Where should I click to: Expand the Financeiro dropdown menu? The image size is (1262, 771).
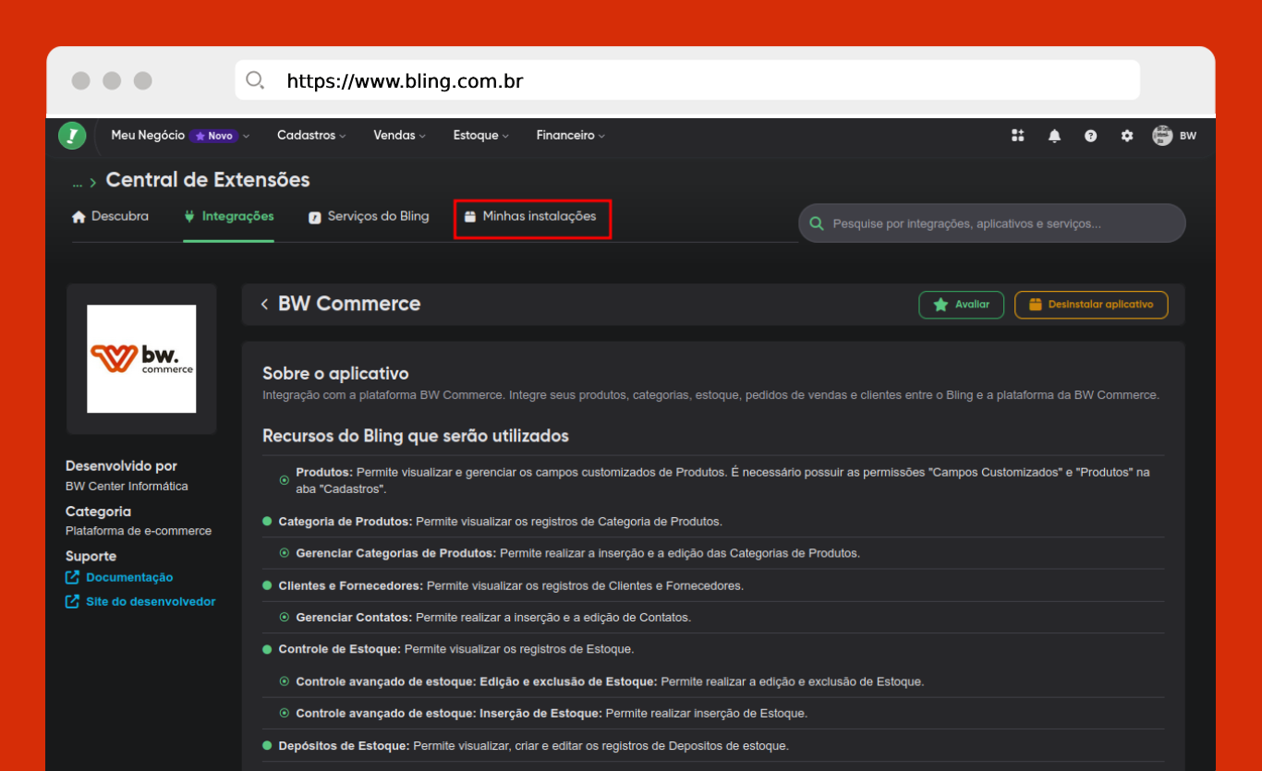571,136
